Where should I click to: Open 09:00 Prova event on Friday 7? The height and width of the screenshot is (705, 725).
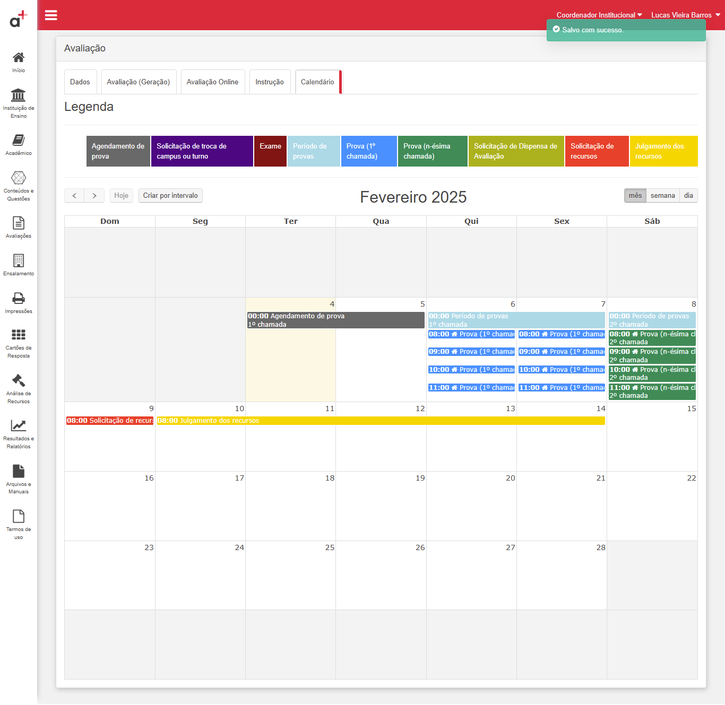562,352
